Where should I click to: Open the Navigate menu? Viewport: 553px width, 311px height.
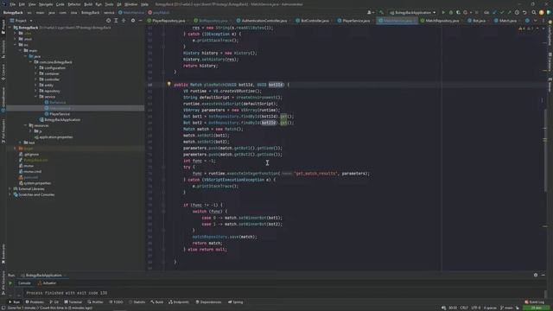coord(46,4)
